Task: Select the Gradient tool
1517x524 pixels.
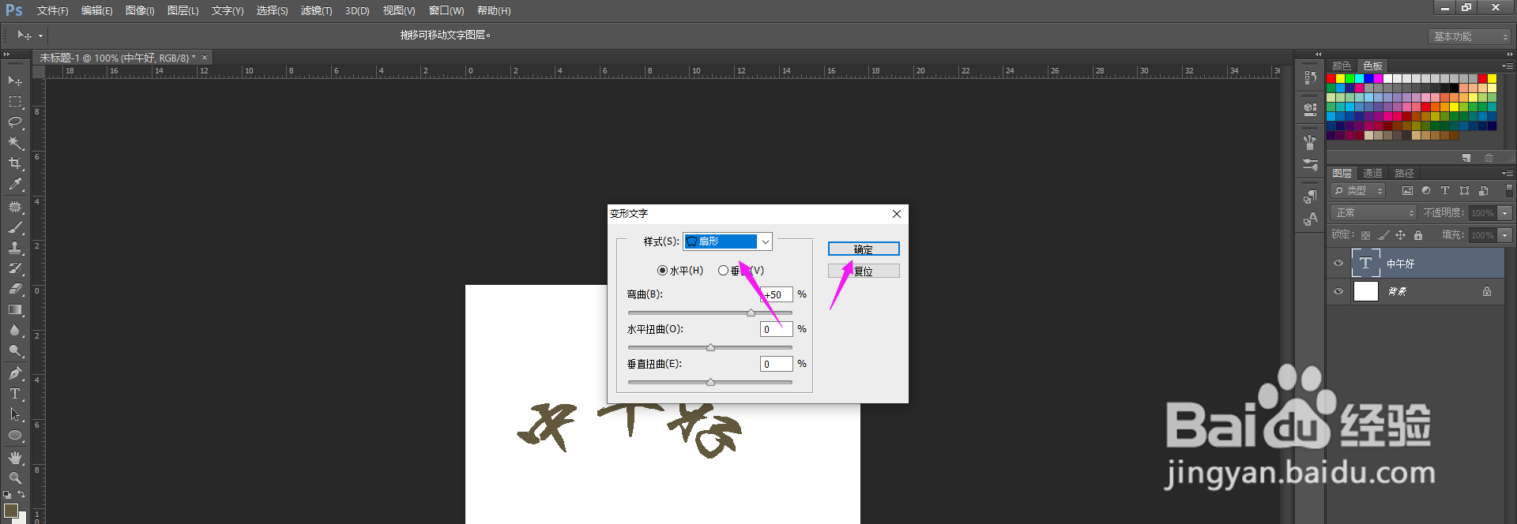Action: point(15,309)
